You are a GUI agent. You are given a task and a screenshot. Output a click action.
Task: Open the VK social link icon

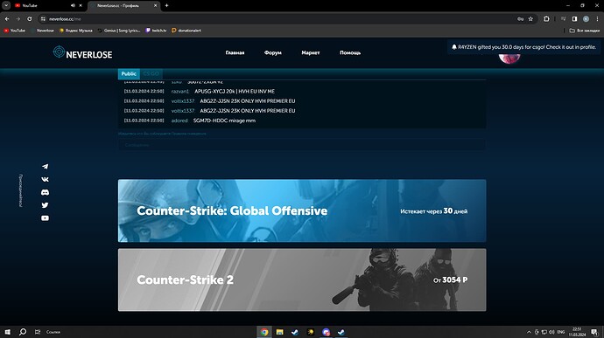pos(45,179)
